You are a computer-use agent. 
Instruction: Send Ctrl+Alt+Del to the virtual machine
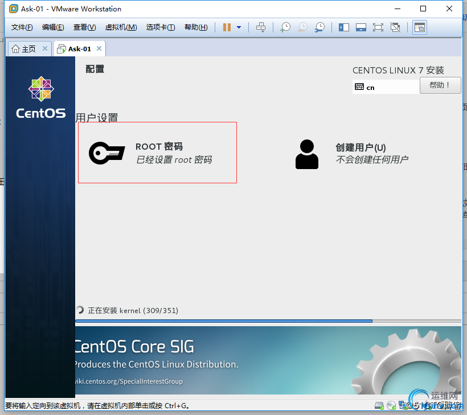[261, 27]
